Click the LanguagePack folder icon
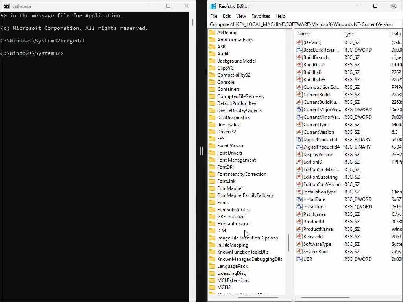 point(212,266)
